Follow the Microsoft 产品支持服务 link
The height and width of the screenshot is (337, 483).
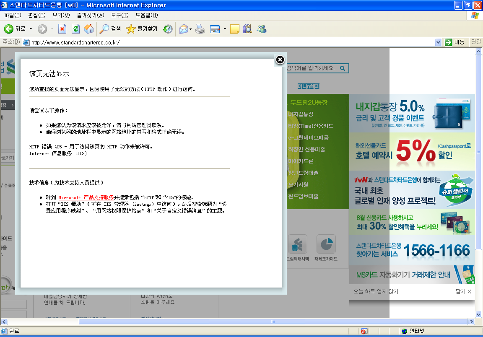tap(86, 197)
